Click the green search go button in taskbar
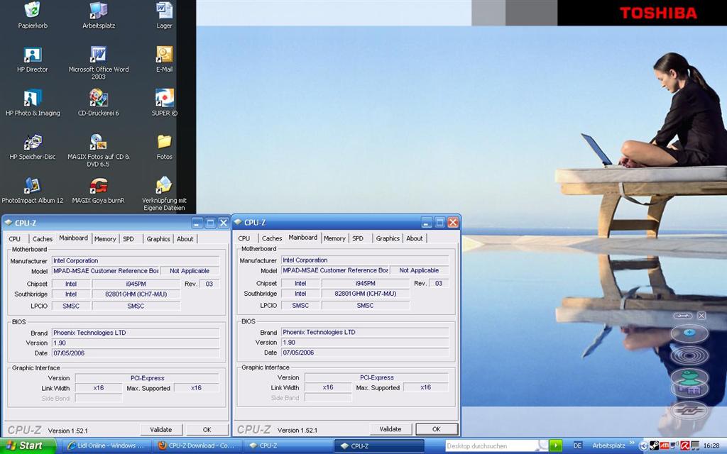The width and height of the screenshot is (727, 454). [x=555, y=445]
